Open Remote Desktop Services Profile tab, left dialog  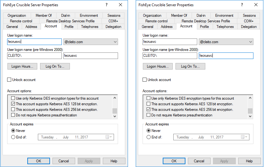click(71, 21)
